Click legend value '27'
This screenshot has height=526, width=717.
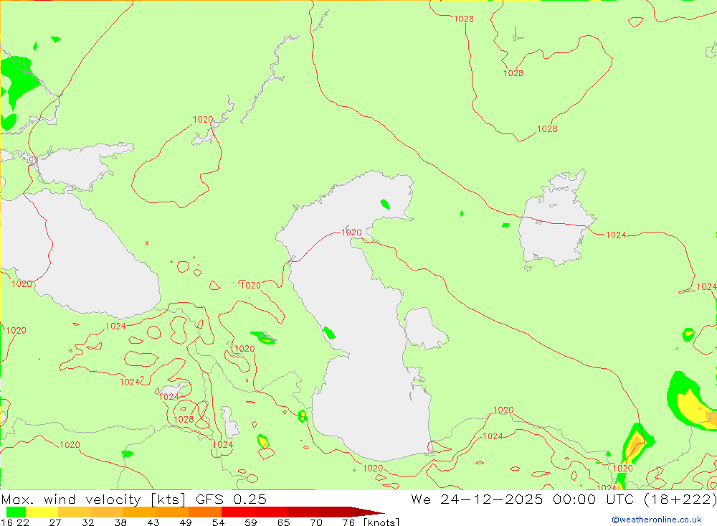point(55,522)
